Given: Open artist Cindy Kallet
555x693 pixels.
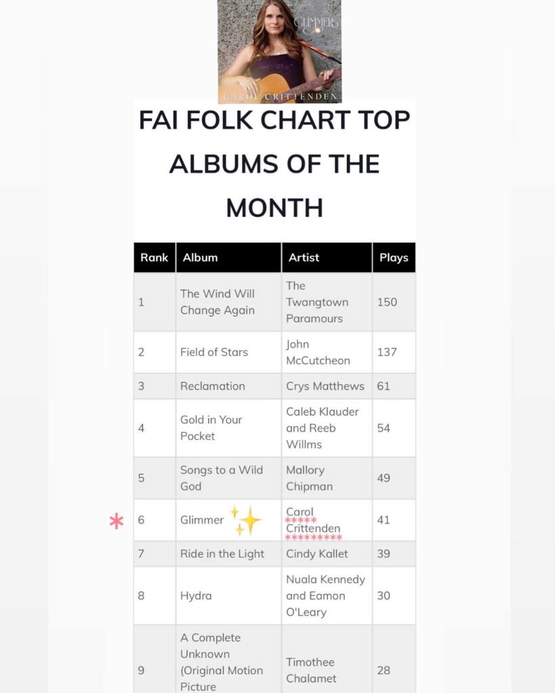Looking at the screenshot, I should [x=316, y=553].
